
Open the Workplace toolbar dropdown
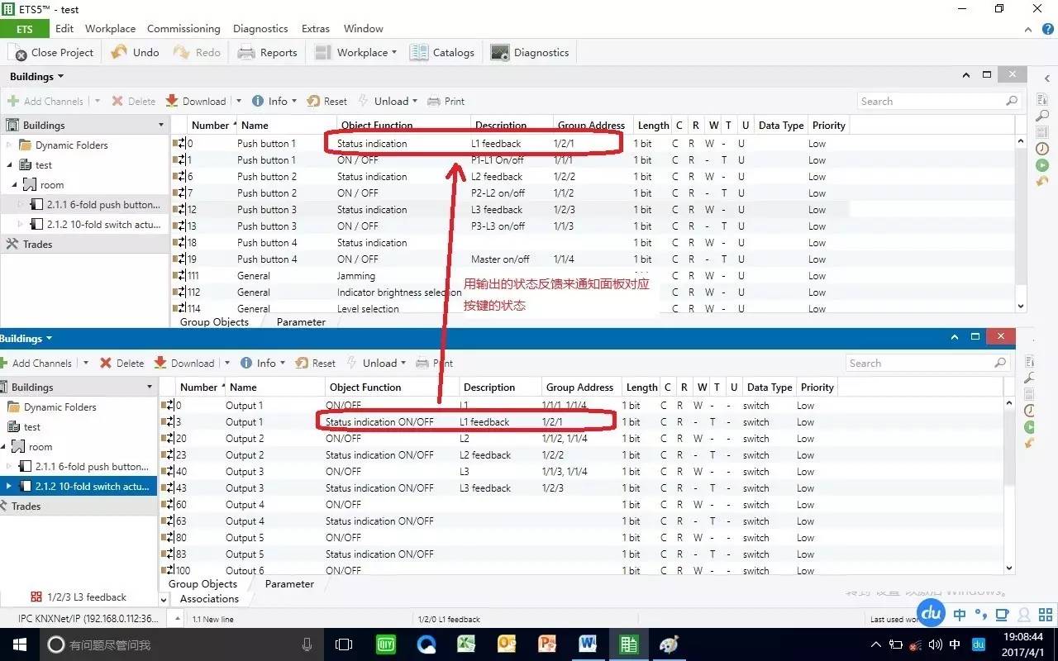pos(355,52)
